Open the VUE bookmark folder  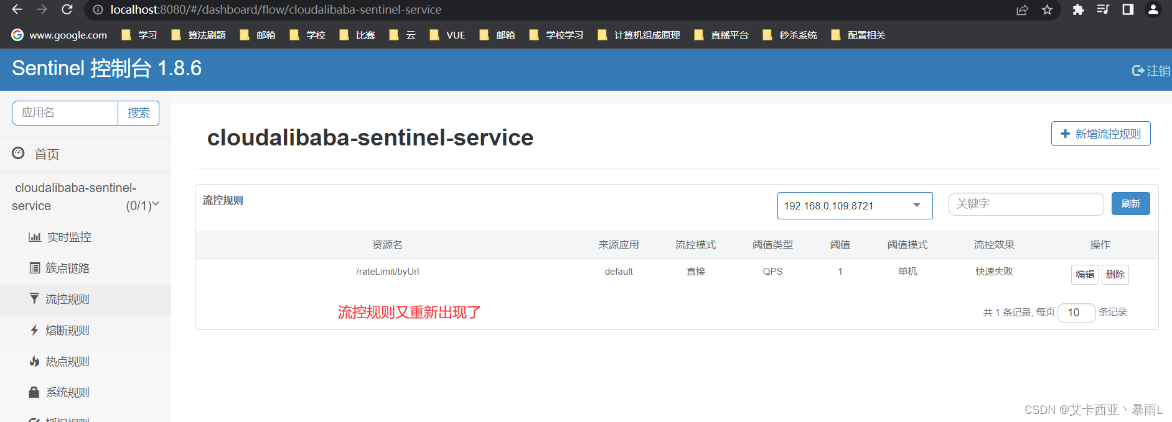tap(447, 35)
